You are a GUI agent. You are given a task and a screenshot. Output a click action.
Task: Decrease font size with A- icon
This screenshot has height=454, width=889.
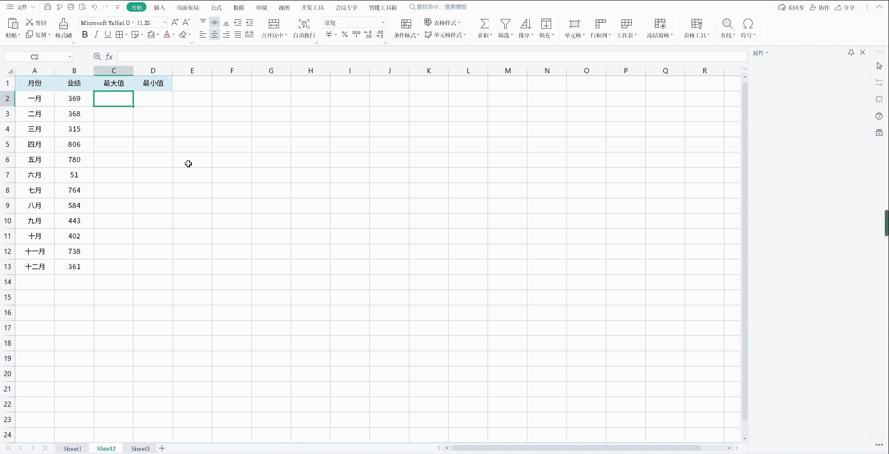click(186, 22)
